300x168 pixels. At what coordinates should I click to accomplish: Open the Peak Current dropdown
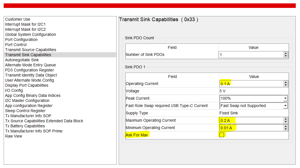(286, 99)
